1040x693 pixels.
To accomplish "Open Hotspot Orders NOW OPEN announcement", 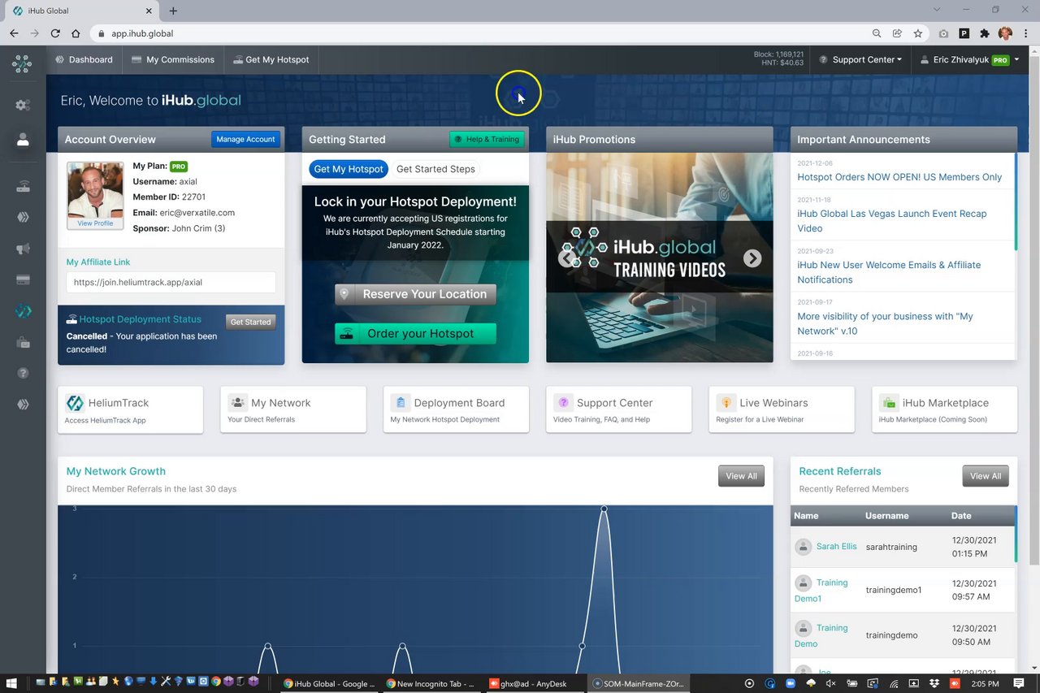I will pos(899,177).
